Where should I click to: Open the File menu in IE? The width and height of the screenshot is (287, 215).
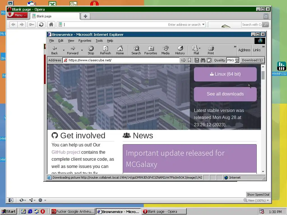click(x=52, y=41)
